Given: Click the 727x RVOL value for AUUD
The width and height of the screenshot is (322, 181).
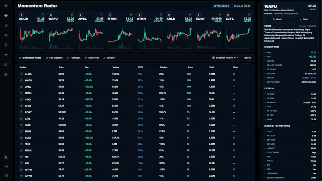Looking at the screenshot, I should pyautogui.click(x=140, y=74).
